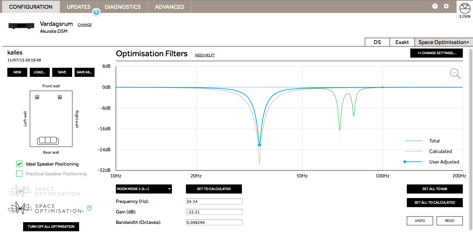Screen dimensions: 473x233
Task: Click the Akurate DSM device thumbnail
Action: 21,26
